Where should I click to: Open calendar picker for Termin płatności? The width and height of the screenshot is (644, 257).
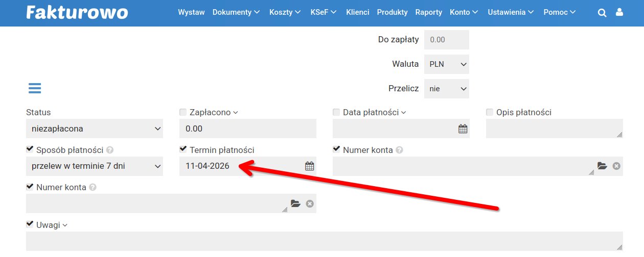click(x=309, y=166)
